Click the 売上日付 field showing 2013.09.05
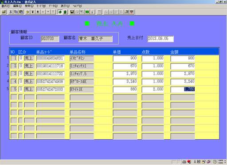 [160, 39]
